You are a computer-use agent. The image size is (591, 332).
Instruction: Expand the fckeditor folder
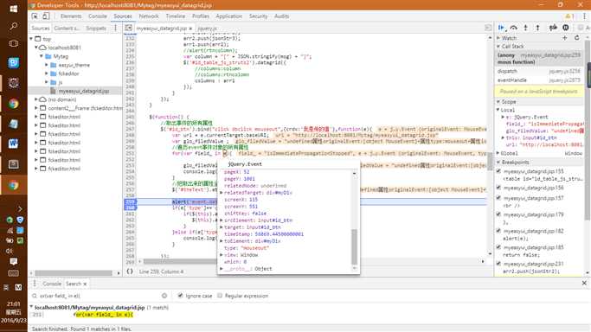click(x=47, y=73)
